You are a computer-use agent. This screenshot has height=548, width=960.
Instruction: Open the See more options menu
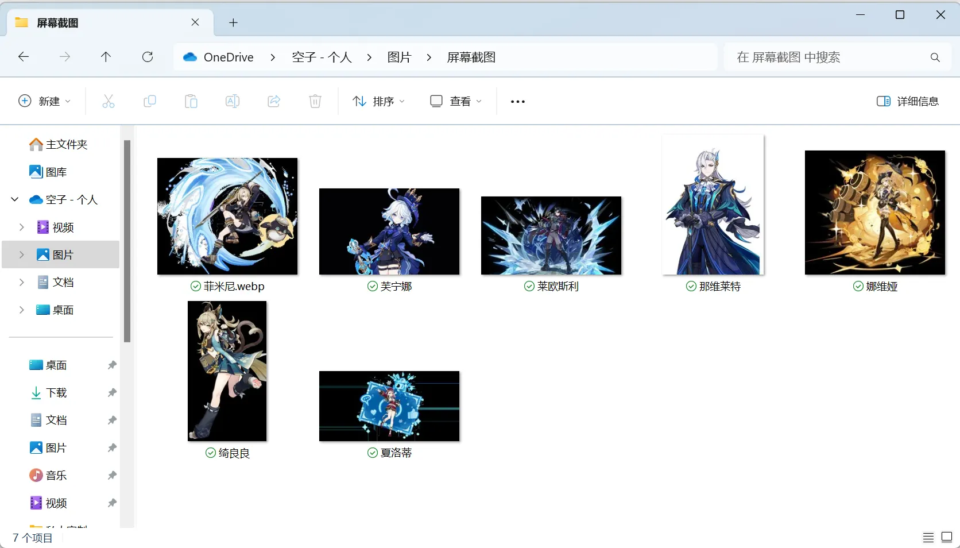[x=518, y=102]
